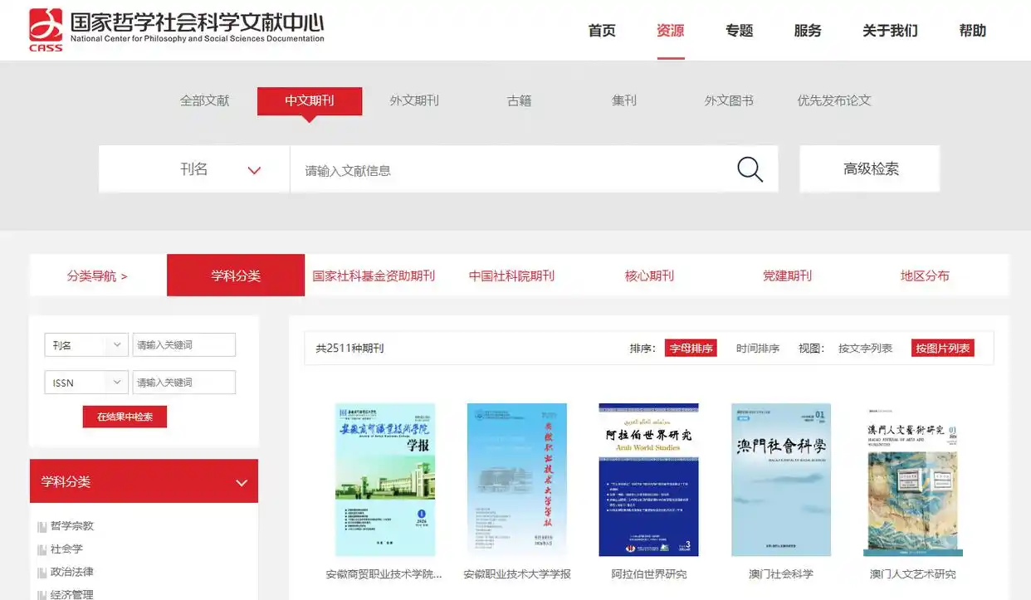Click keyword field next to ISSN filter
Viewport: 1031px width, 600px height.
184,383
